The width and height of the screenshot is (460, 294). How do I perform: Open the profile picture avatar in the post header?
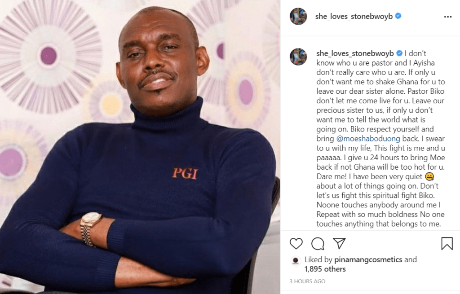pos(298,17)
